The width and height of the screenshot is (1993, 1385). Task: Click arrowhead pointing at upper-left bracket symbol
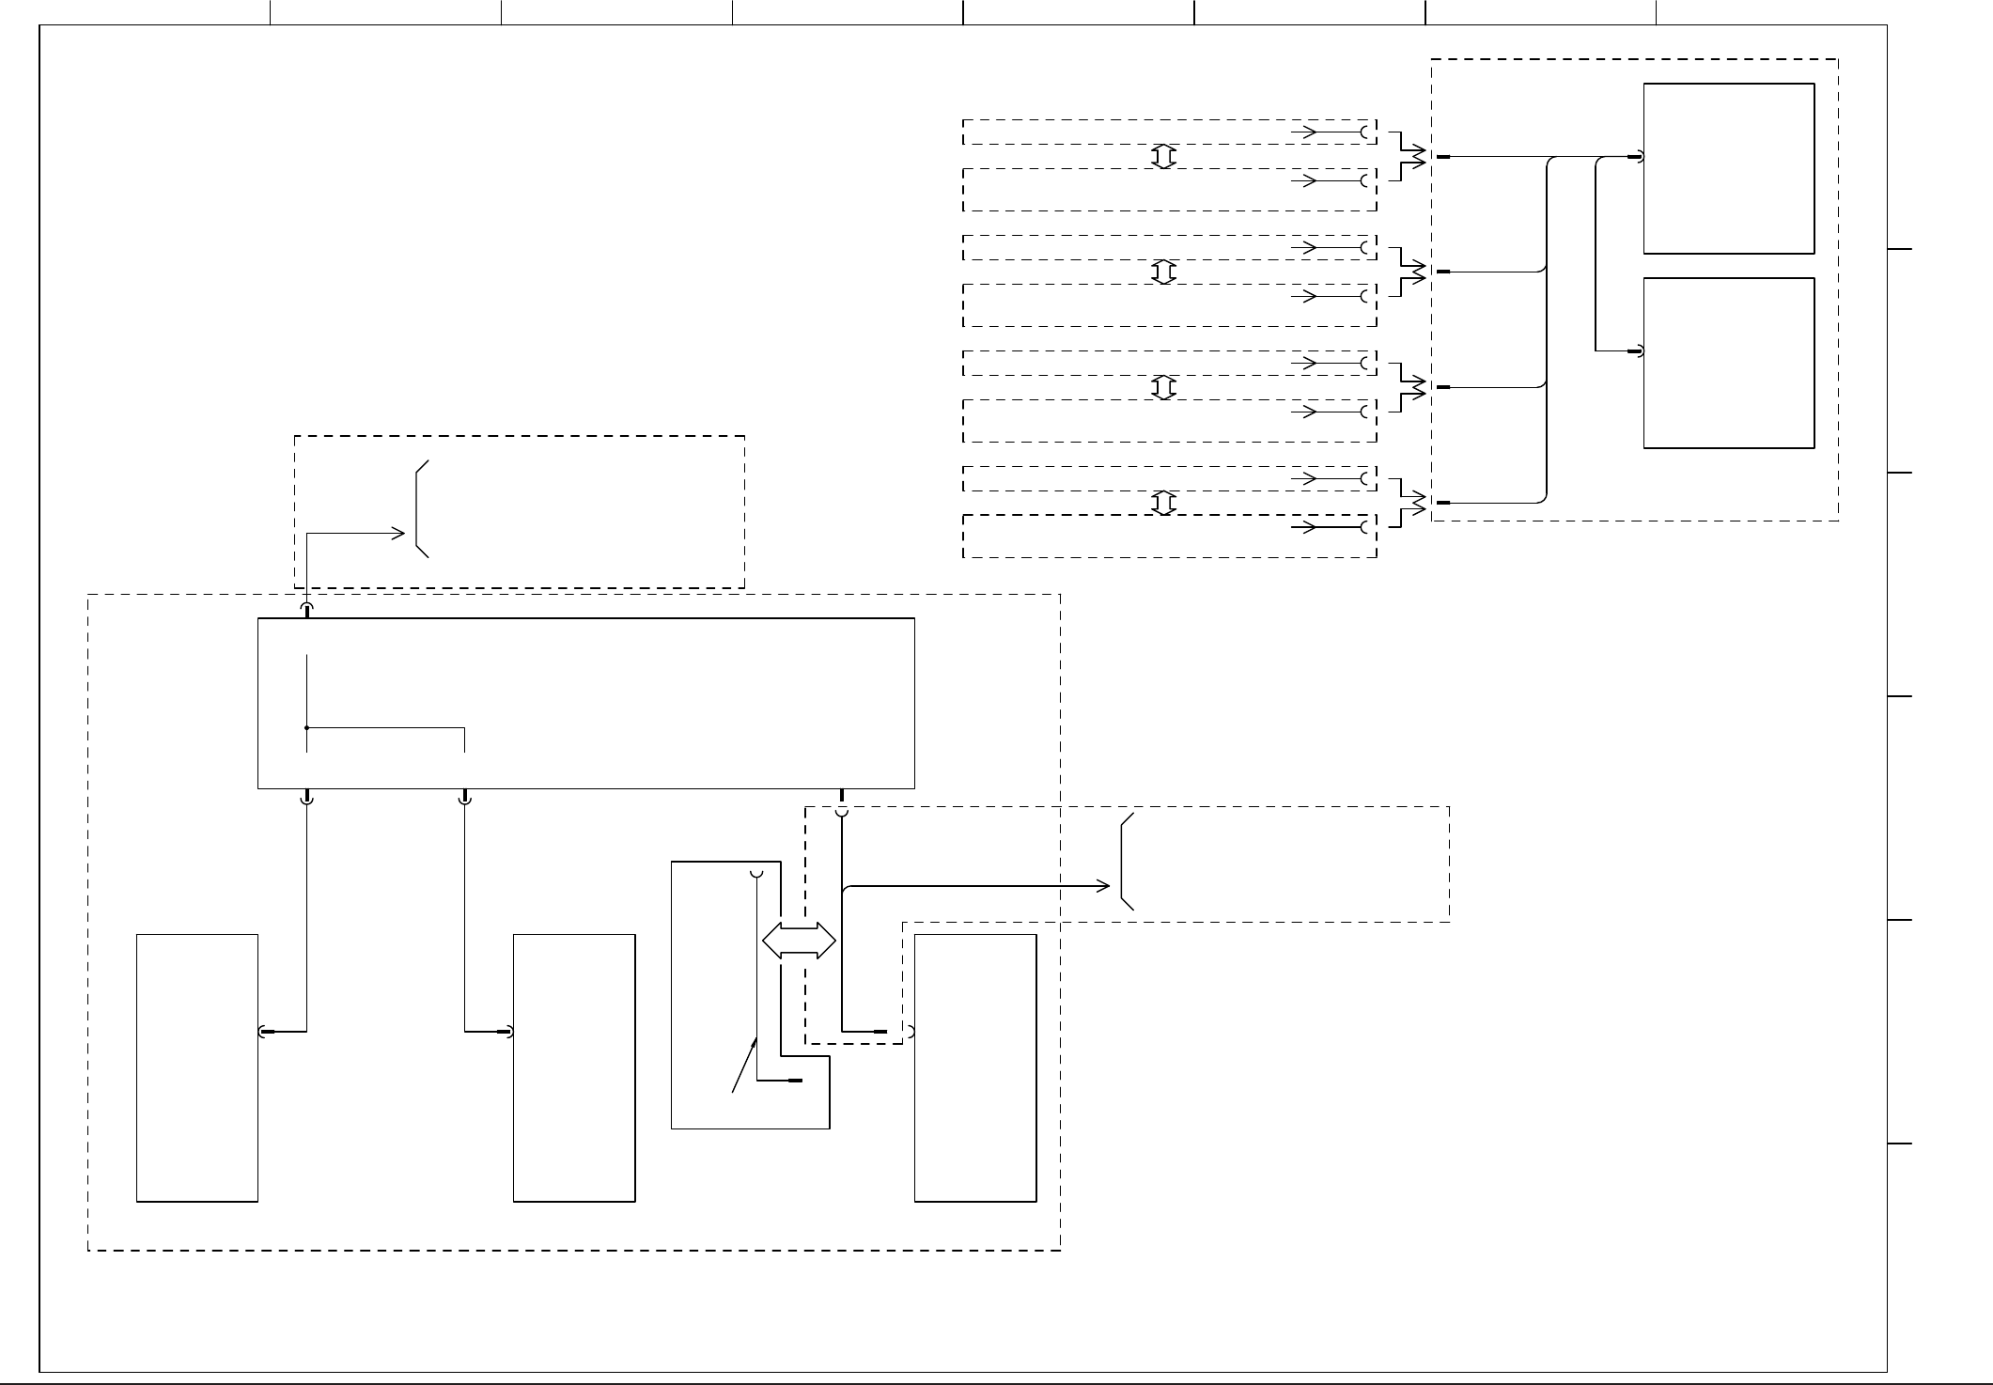398,534
